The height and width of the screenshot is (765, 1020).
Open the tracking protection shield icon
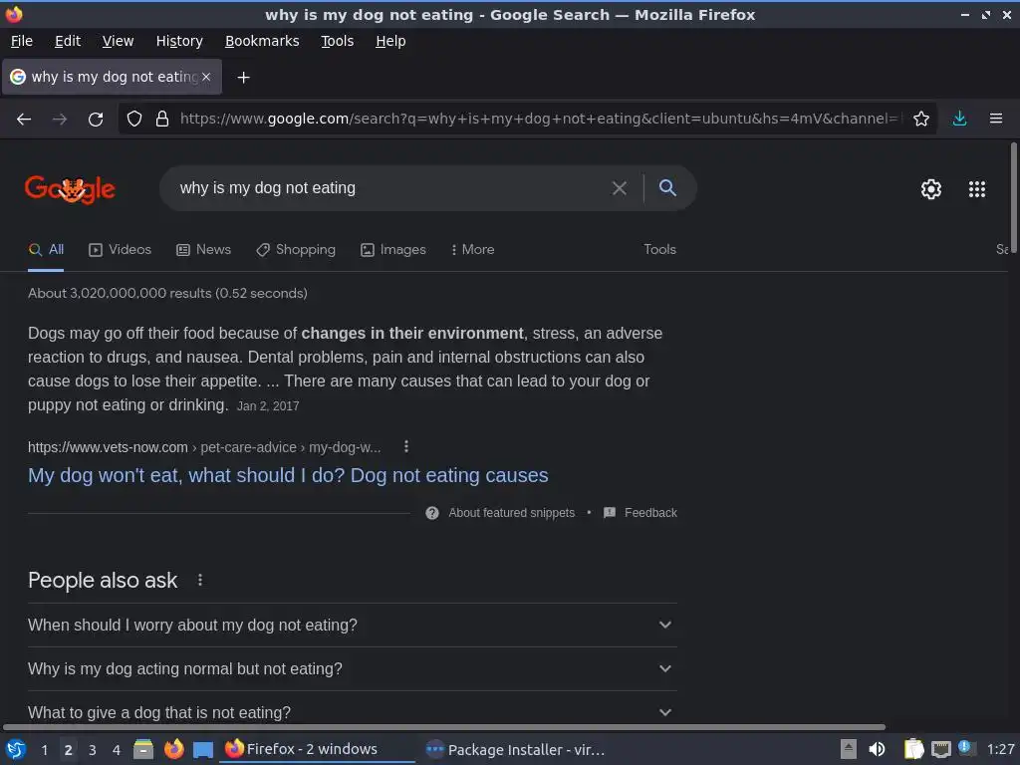pos(134,119)
